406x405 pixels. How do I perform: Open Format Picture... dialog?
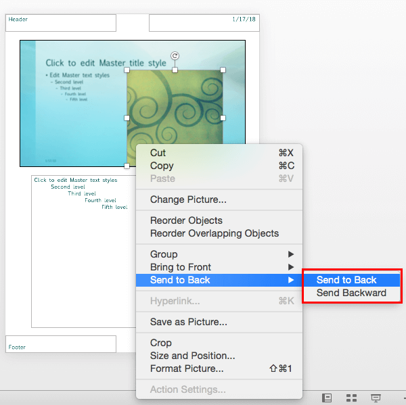[x=187, y=368]
